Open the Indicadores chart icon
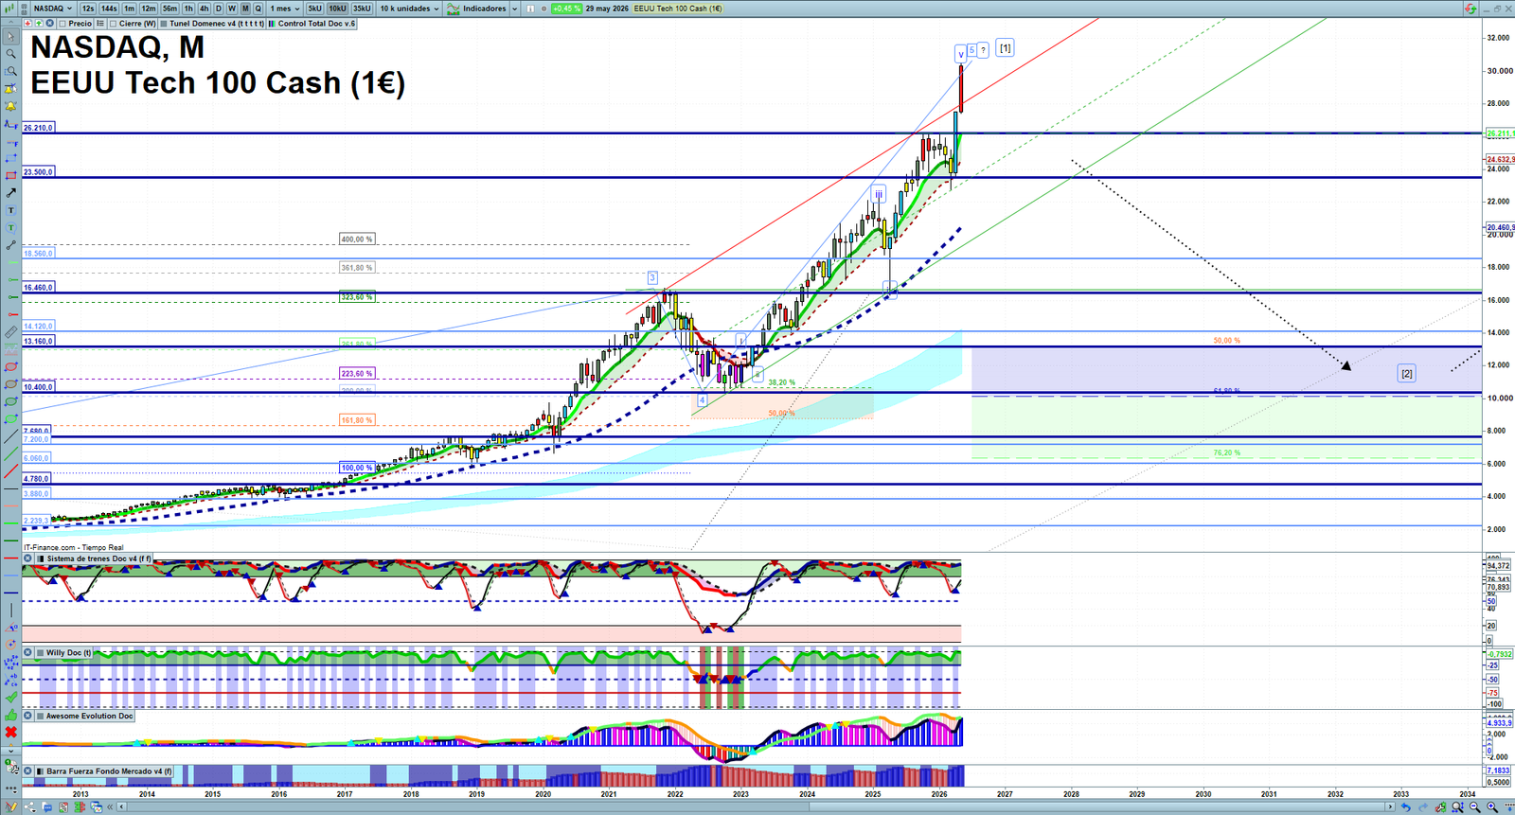This screenshot has height=815, width=1515. 454,9
